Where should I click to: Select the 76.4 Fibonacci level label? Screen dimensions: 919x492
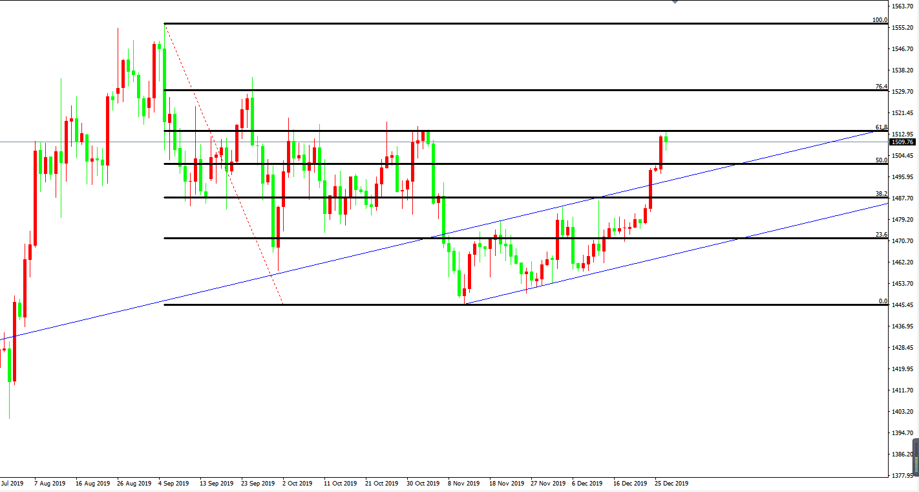click(x=881, y=87)
